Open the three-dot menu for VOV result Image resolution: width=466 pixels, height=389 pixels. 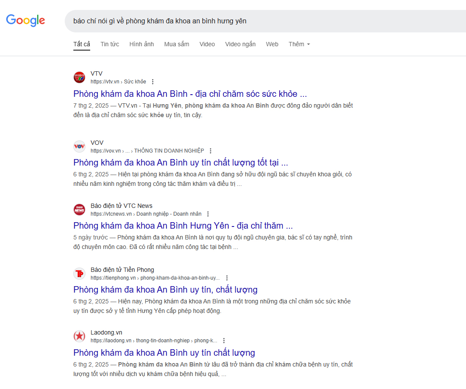click(211, 151)
